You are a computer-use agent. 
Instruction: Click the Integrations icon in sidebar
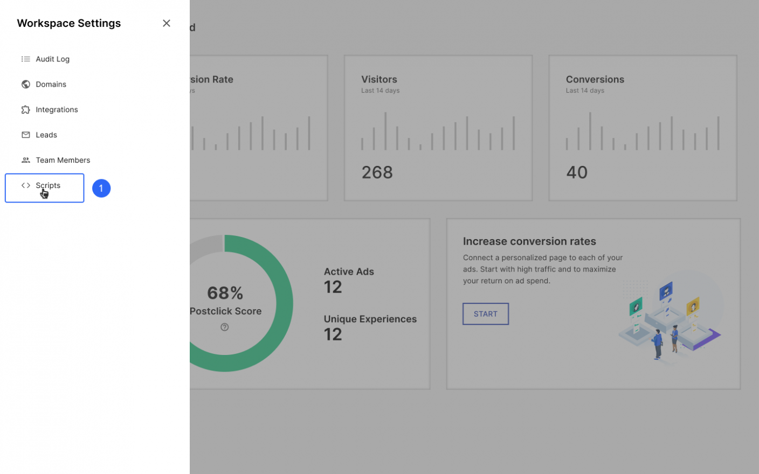[x=25, y=109]
